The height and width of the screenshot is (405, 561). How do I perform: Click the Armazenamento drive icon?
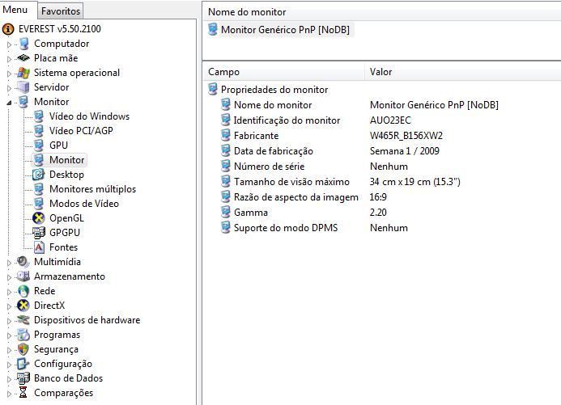coord(23,276)
